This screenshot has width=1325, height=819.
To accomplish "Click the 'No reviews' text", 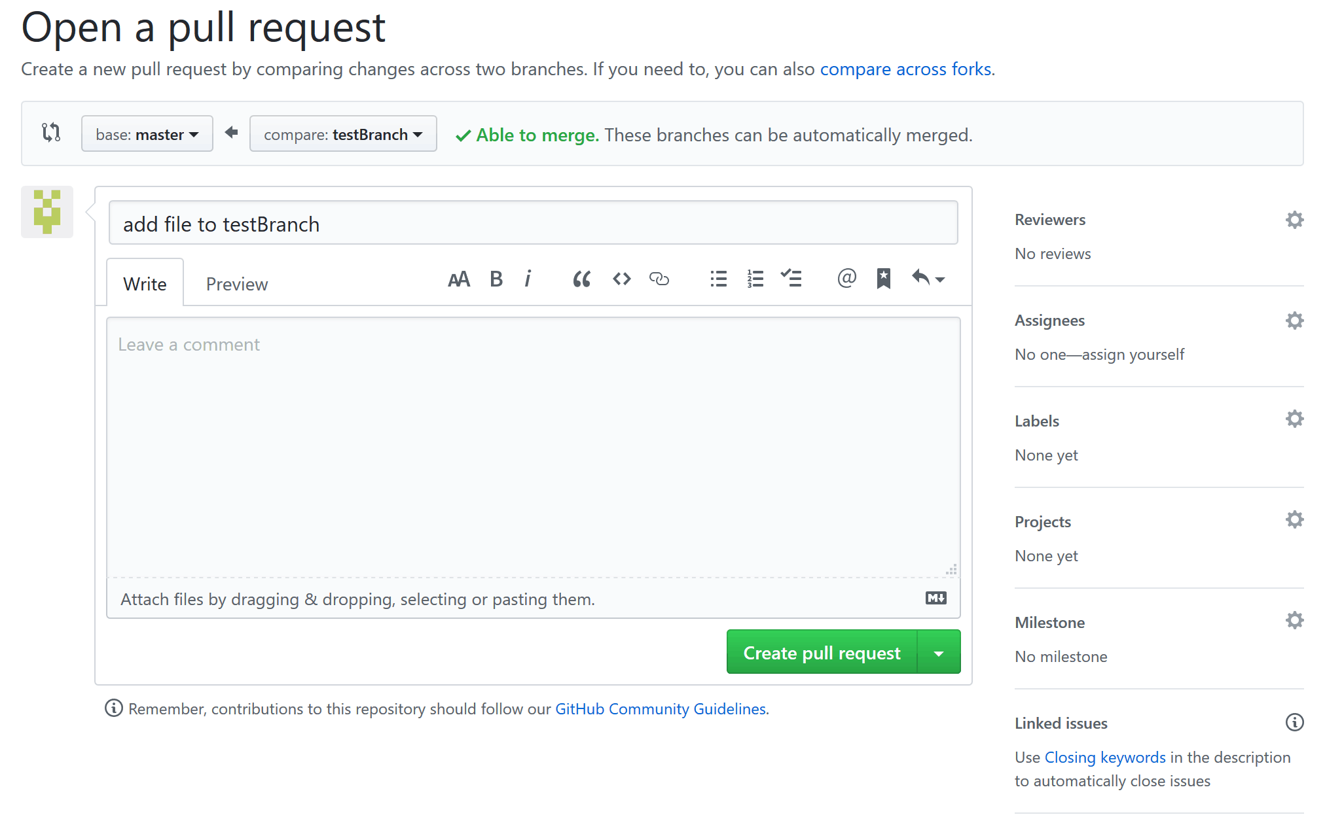I will [x=1053, y=254].
